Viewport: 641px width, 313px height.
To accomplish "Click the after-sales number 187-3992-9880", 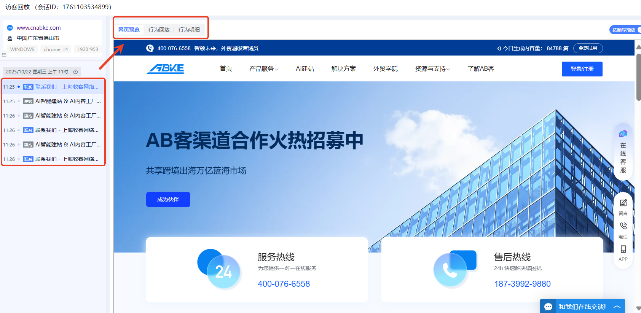I will 522,284.
